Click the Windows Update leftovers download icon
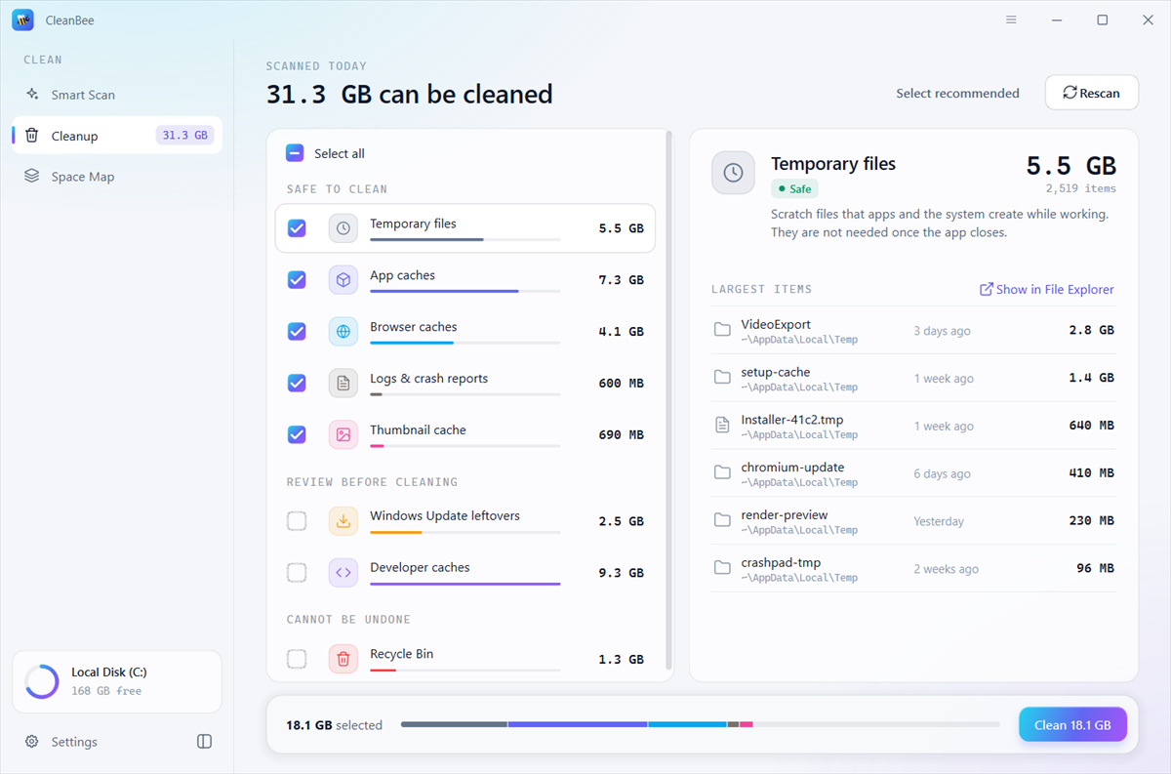Screen dimensions: 1171x774 (x=343, y=521)
